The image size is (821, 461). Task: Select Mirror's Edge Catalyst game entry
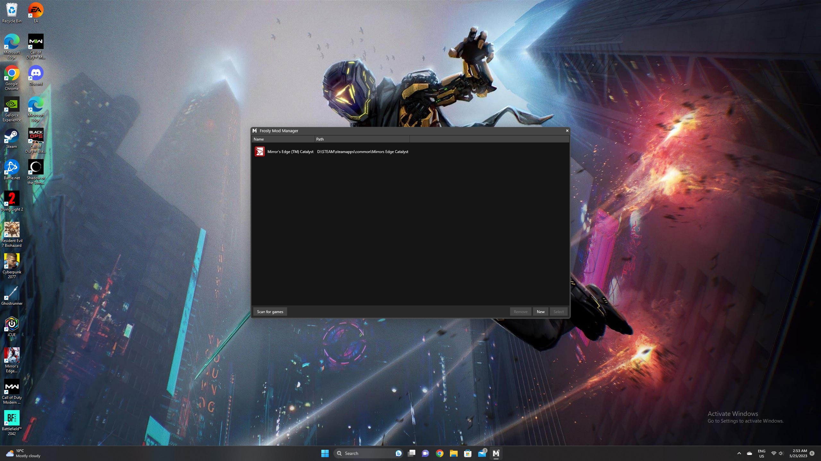[x=290, y=152]
